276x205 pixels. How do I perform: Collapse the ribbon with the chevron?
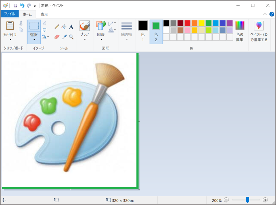265,14
